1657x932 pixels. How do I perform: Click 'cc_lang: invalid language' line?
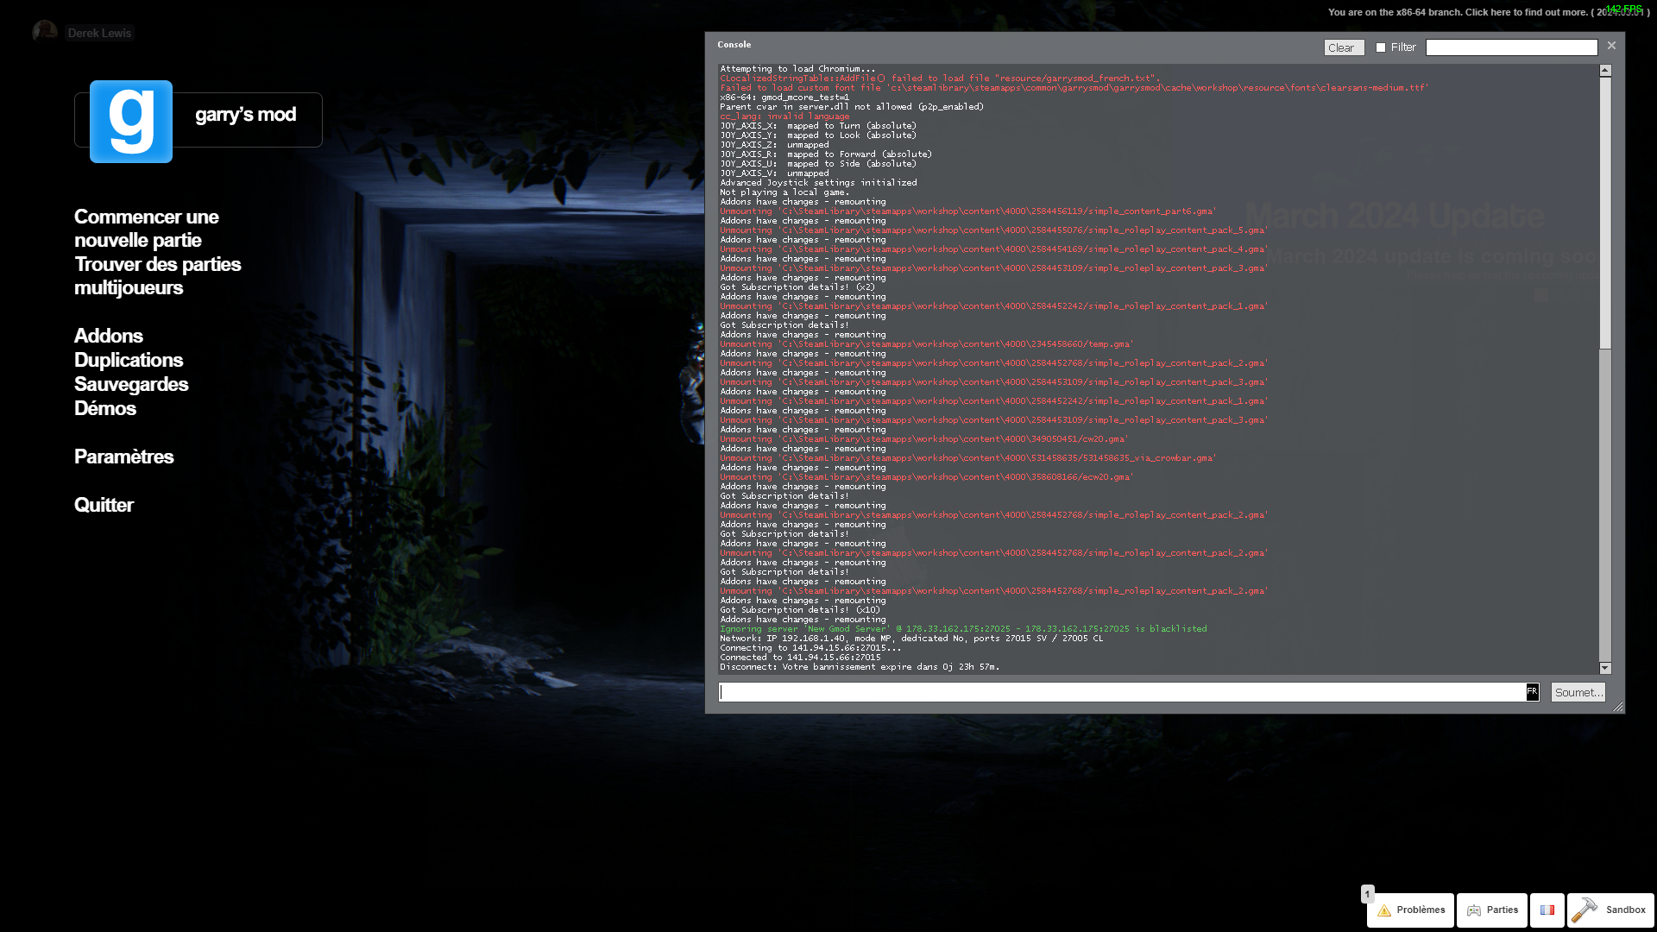coord(784,116)
